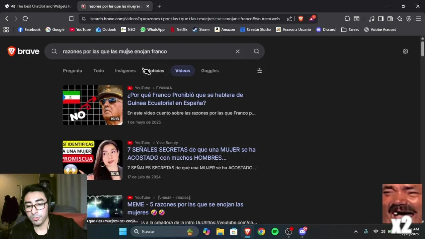Open Franco Guinea Ecuatorial video thumbnail

point(93,105)
